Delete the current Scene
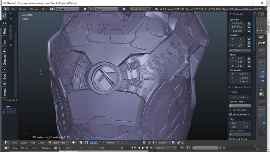Screen dimensions: 270x152 coord(124,9)
